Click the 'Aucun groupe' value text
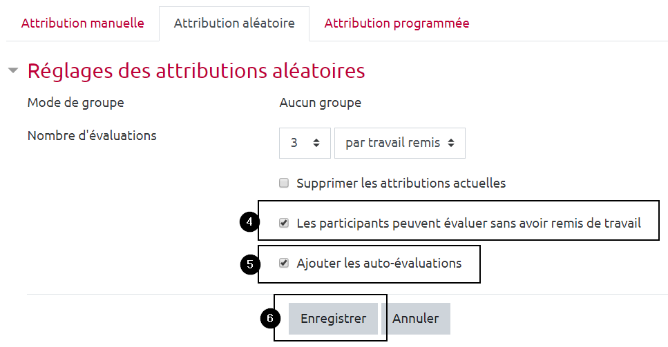Viewport: 668px width, 347px height. point(320,103)
